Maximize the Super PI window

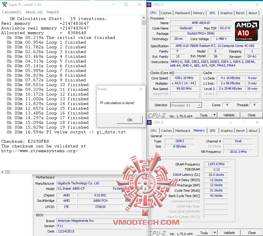click(x=126, y=4)
